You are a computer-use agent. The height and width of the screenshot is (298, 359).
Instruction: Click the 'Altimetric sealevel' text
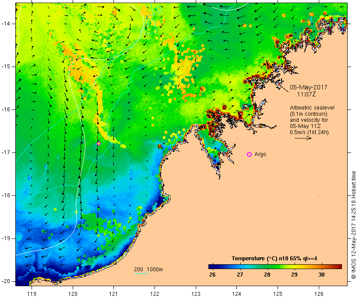click(x=312, y=107)
